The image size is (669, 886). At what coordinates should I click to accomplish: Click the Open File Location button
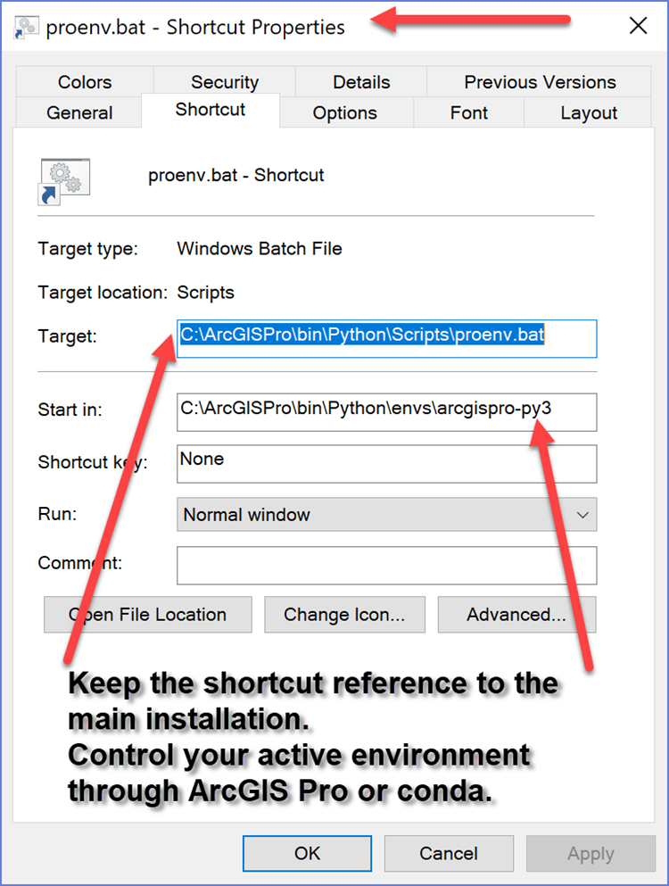click(x=148, y=614)
